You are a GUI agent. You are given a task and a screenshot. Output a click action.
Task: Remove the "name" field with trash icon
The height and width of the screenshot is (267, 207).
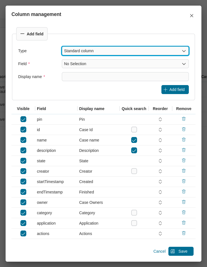[x=184, y=140]
